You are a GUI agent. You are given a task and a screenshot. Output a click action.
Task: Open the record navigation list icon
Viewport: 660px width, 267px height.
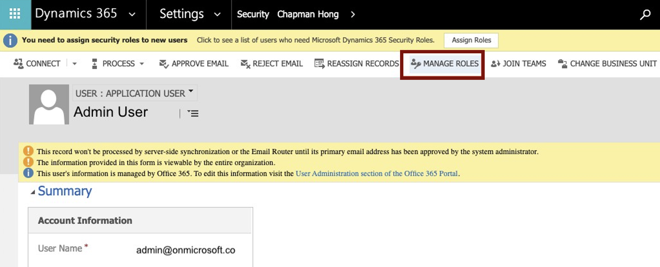click(193, 113)
